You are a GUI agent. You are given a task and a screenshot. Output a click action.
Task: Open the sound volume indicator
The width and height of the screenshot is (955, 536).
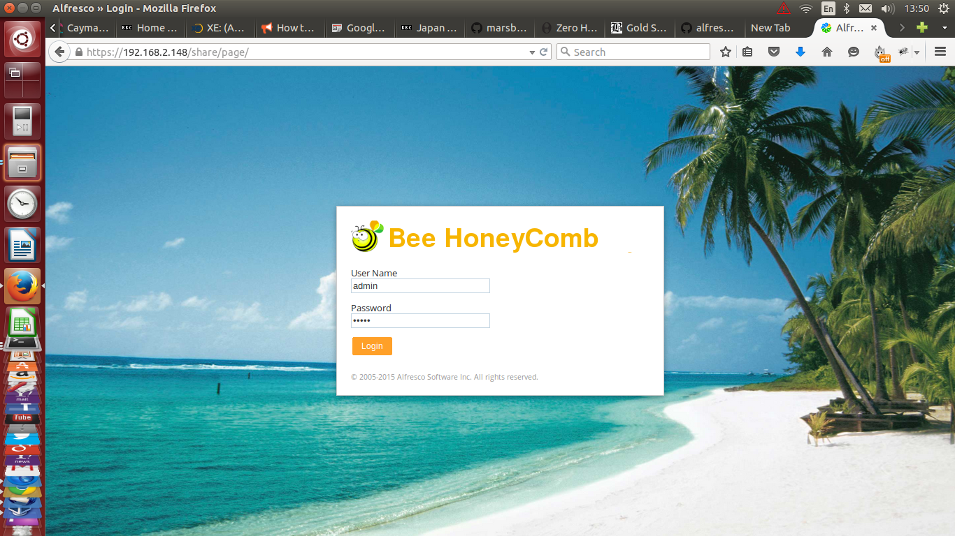(x=887, y=8)
